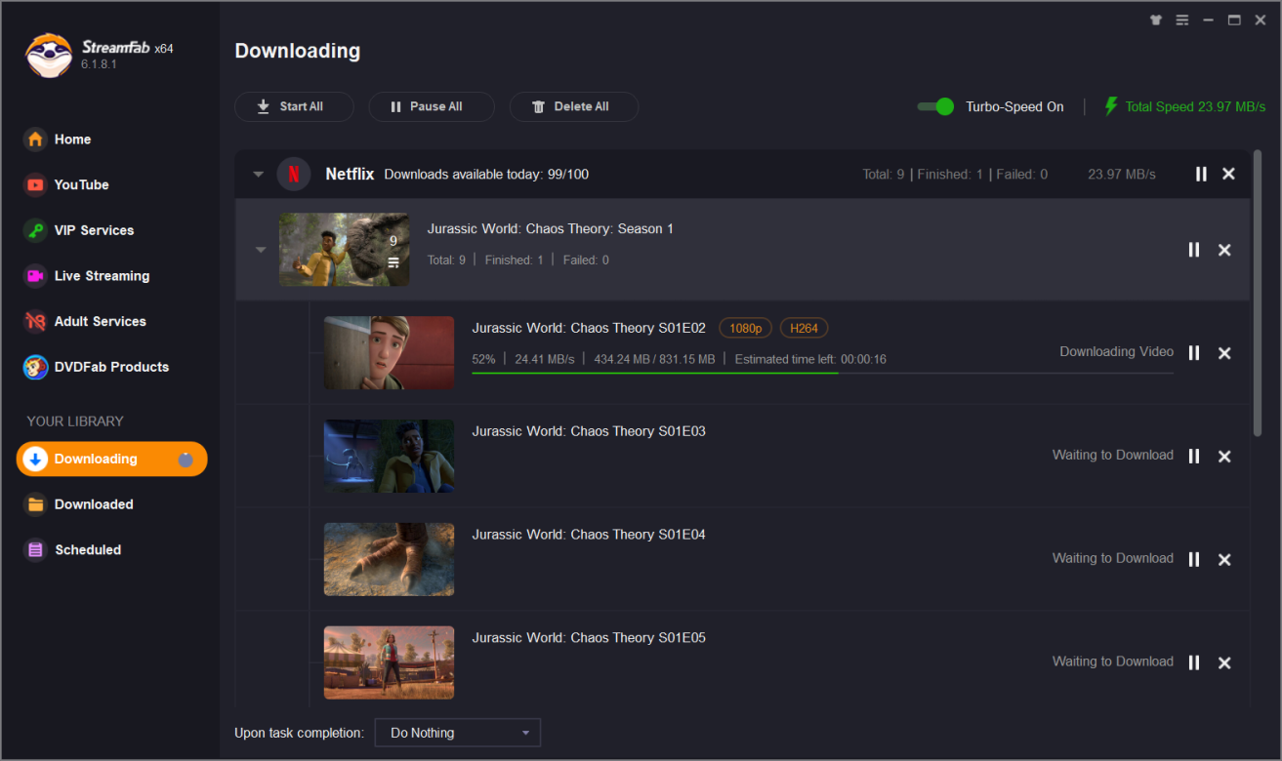Click the Jurassic World: Chaos Theory S01E03 title
This screenshot has width=1282, height=761.
coord(589,431)
